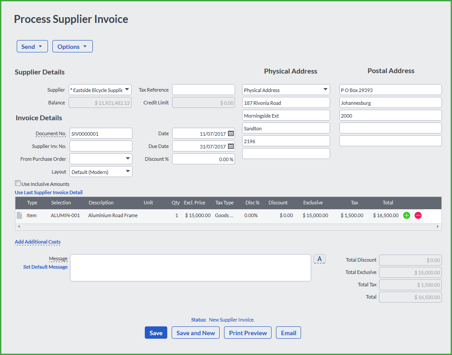Click the Excl. Price column header
Viewport: 452px width, 355px height.
click(x=195, y=203)
